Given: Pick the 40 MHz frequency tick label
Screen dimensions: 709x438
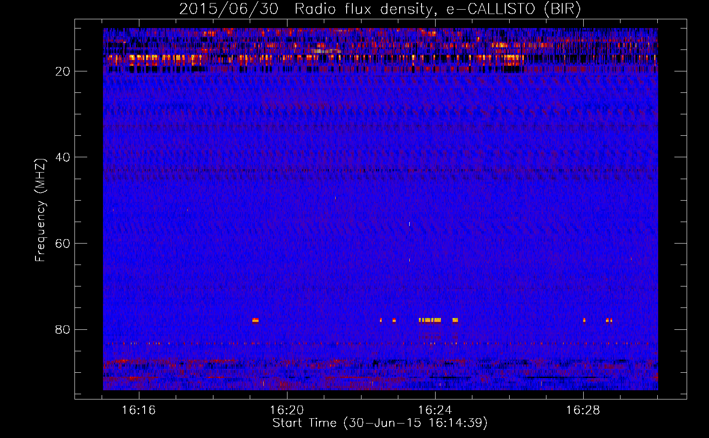Looking at the screenshot, I should click(63, 157).
